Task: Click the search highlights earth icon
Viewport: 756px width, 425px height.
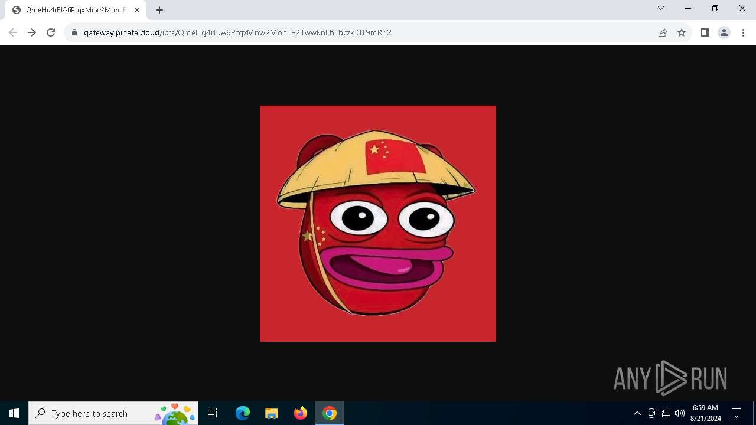Action: click(175, 413)
